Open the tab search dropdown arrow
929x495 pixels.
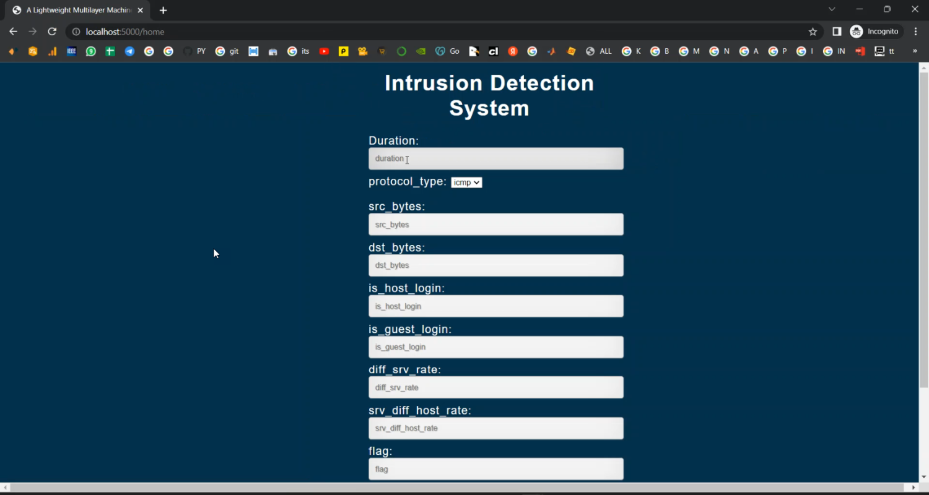pos(832,9)
